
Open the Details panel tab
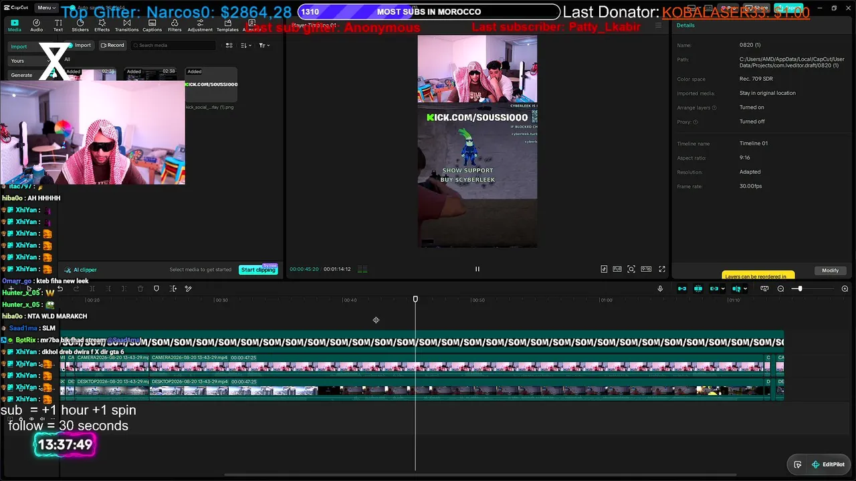(685, 25)
